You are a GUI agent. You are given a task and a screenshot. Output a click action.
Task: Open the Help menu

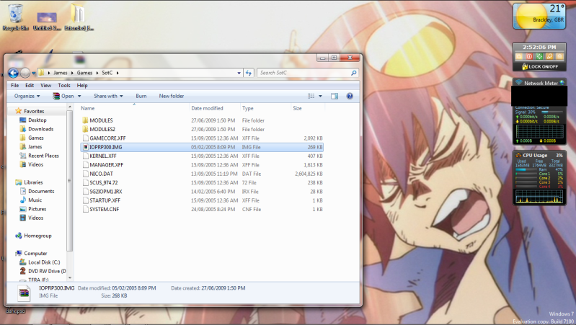tap(82, 85)
